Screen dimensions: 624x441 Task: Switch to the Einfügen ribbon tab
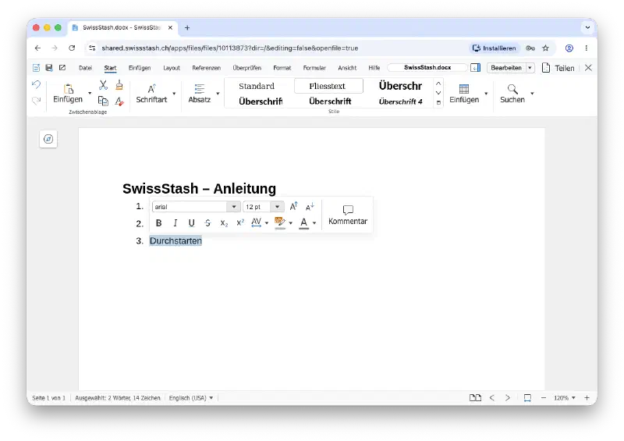[x=140, y=68]
